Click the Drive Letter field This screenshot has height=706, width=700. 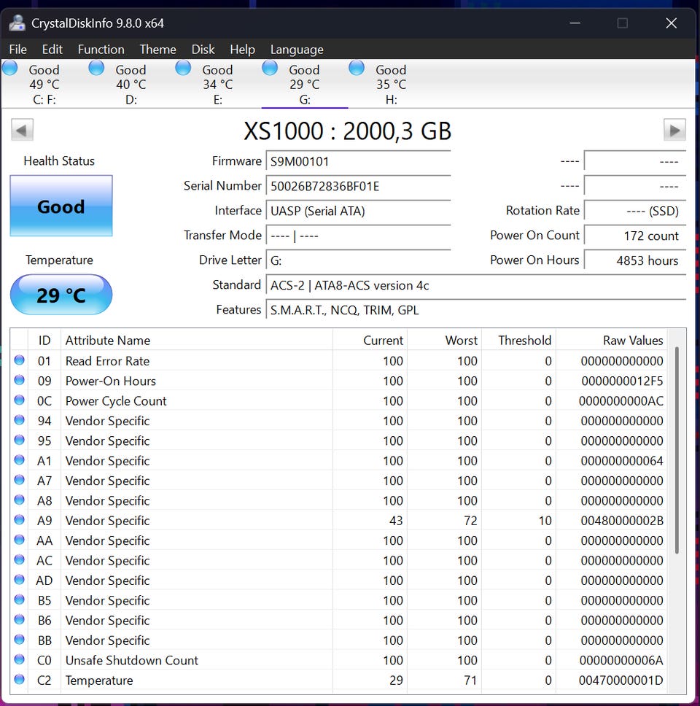(x=358, y=260)
